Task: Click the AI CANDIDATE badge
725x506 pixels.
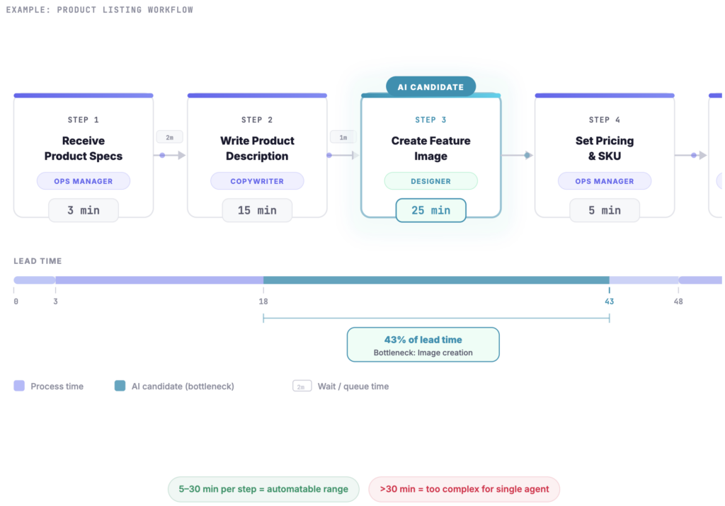Action: coord(430,87)
